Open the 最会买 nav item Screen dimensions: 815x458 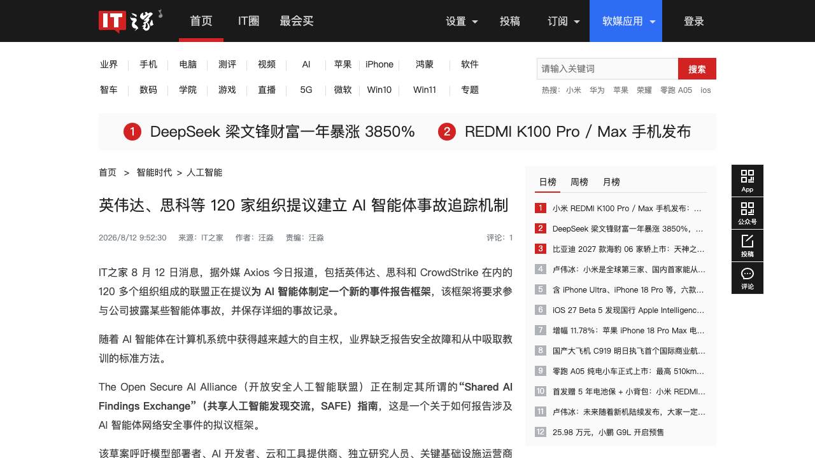point(297,21)
